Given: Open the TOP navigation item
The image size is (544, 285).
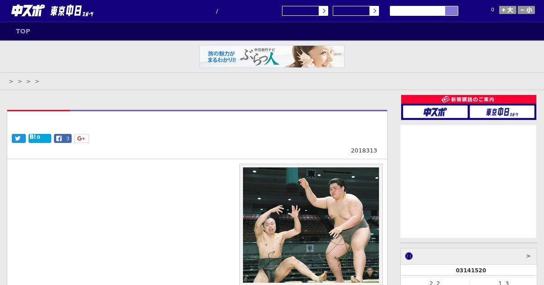Looking at the screenshot, I should (23, 31).
